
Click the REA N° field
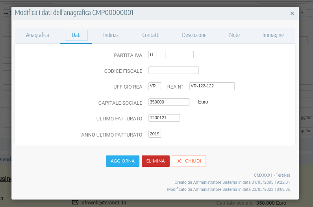212,86
